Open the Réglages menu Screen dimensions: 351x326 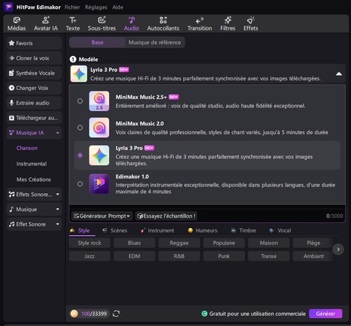(96, 7)
